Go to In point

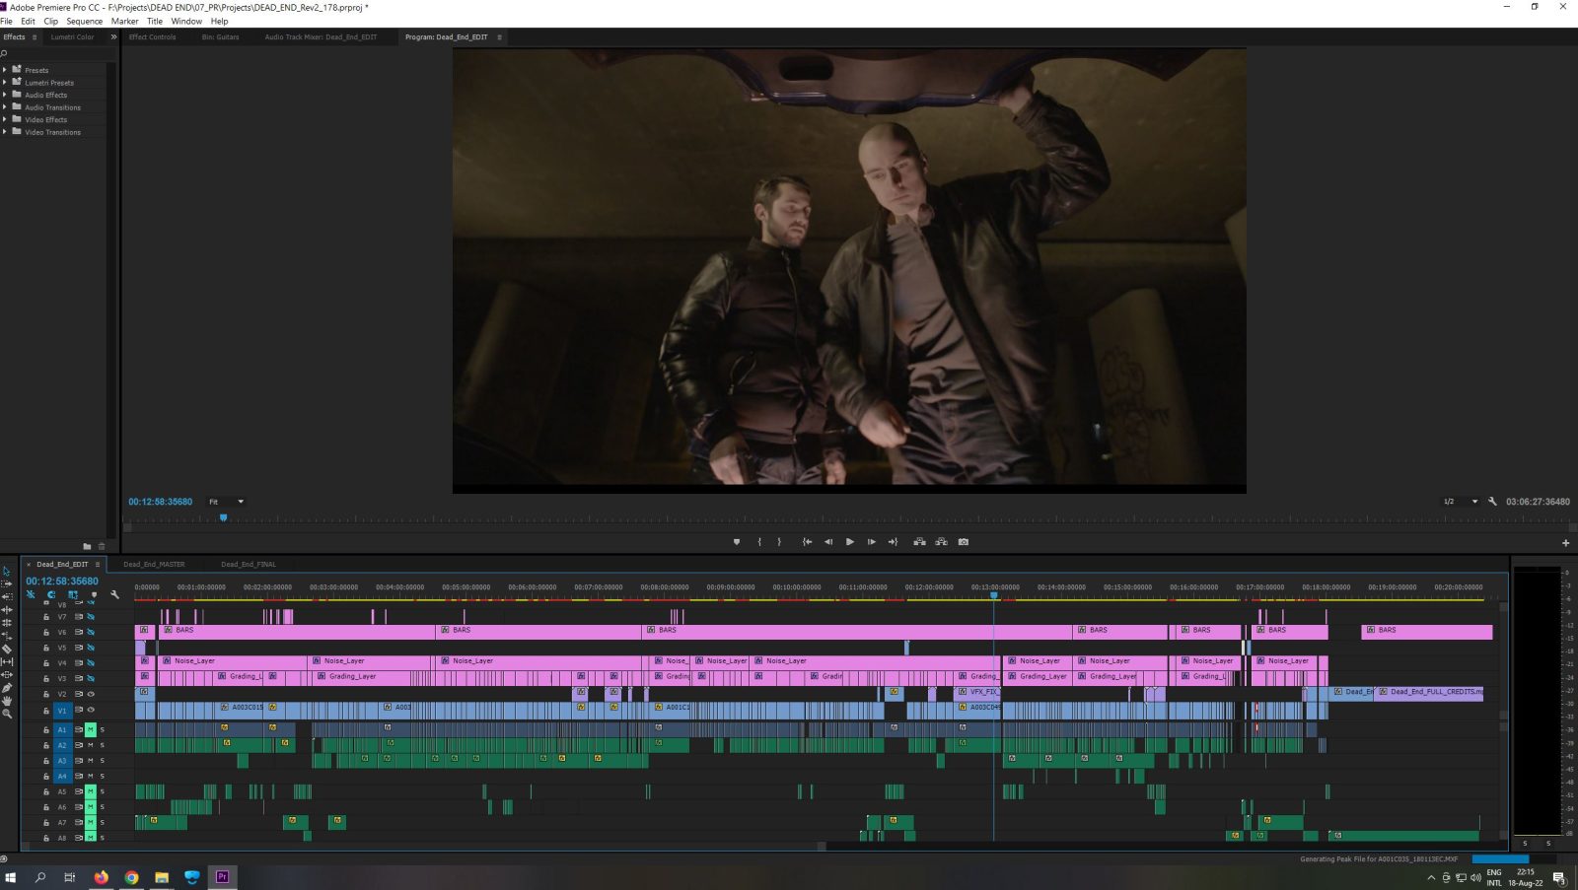click(807, 541)
